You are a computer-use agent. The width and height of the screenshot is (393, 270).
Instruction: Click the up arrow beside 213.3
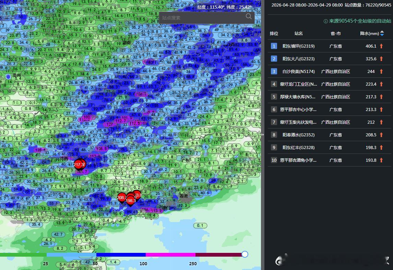(381, 109)
